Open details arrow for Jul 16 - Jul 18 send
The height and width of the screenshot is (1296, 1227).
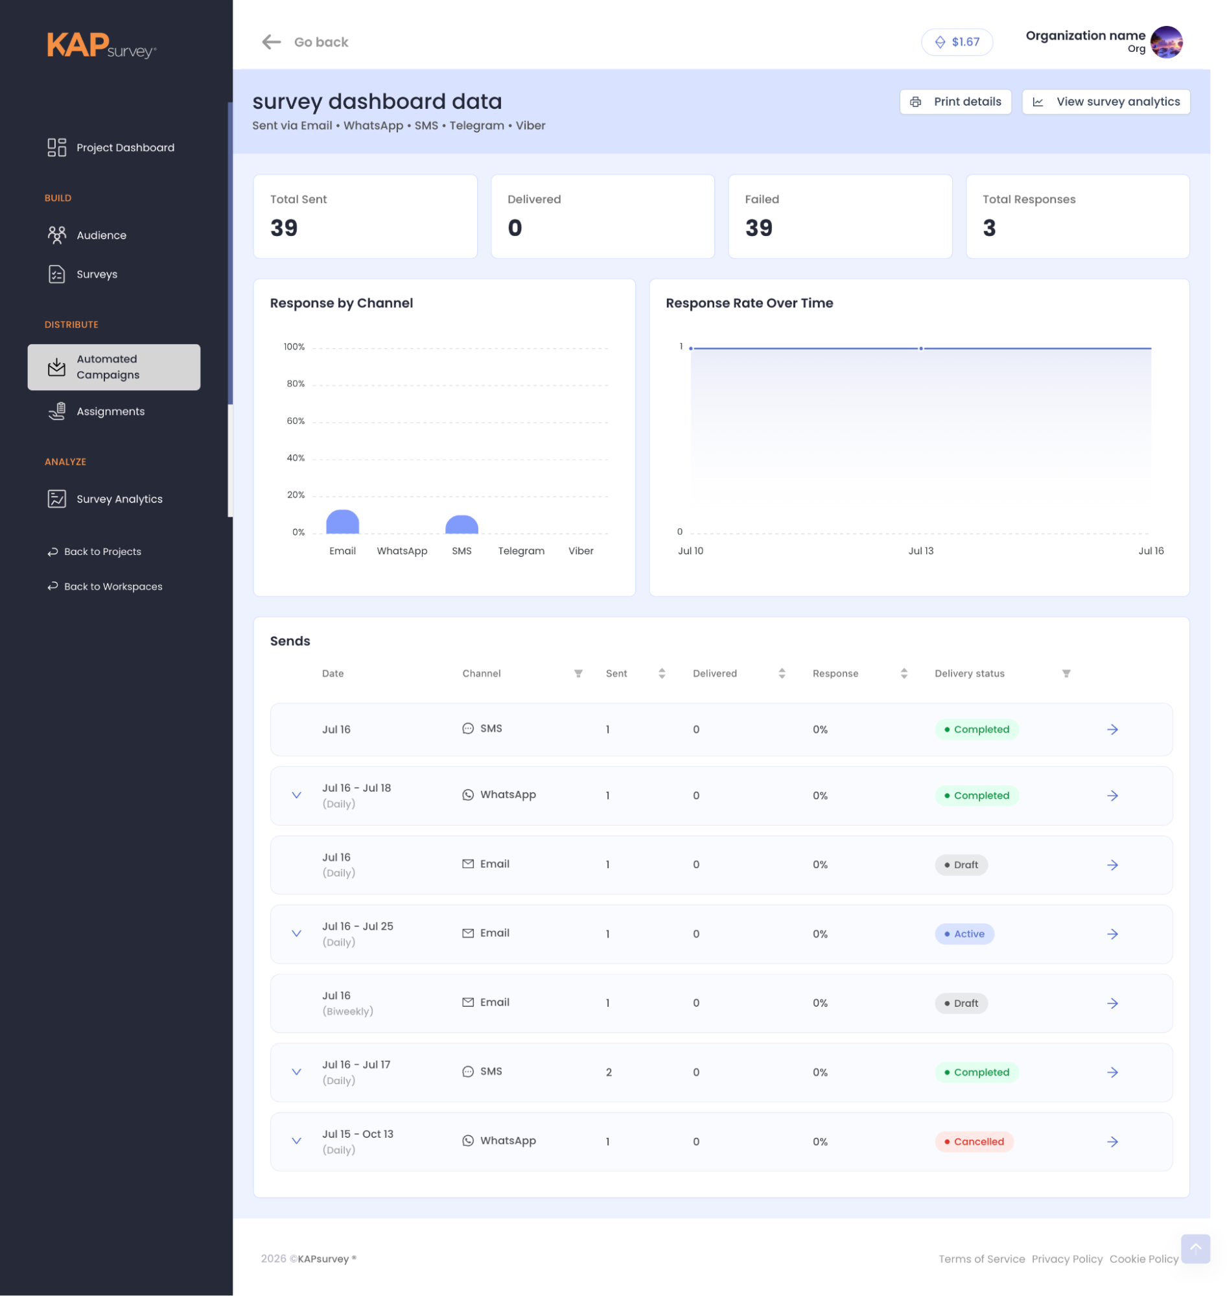pos(1112,796)
